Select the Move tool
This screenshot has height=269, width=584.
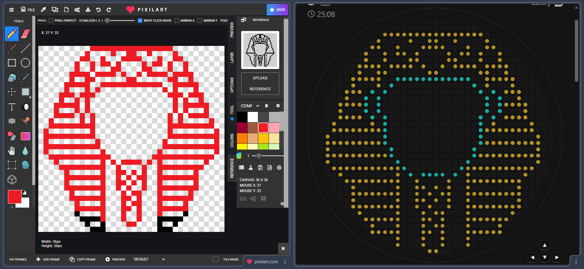pyautogui.click(x=12, y=92)
